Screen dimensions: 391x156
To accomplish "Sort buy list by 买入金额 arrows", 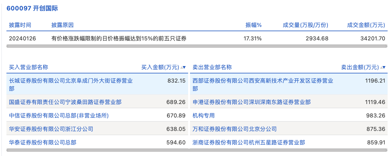I will (x=183, y=68).
